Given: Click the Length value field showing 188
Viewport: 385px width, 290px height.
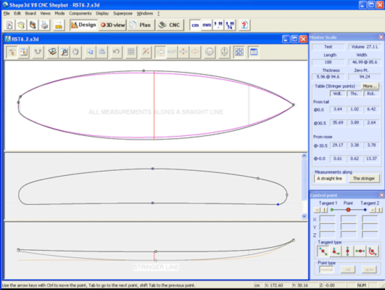Looking at the screenshot, I should point(328,62).
